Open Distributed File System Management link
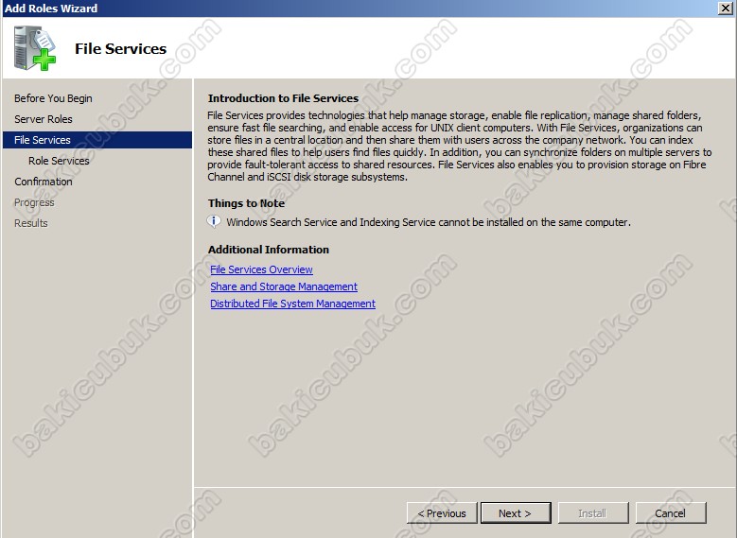Screen dimensions: 737x538 click(293, 304)
